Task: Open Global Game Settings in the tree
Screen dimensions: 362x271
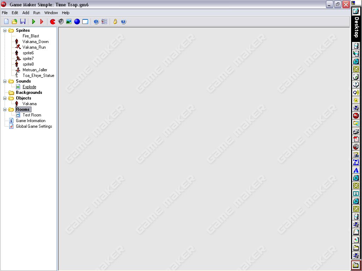Action: (x=34, y=126)
